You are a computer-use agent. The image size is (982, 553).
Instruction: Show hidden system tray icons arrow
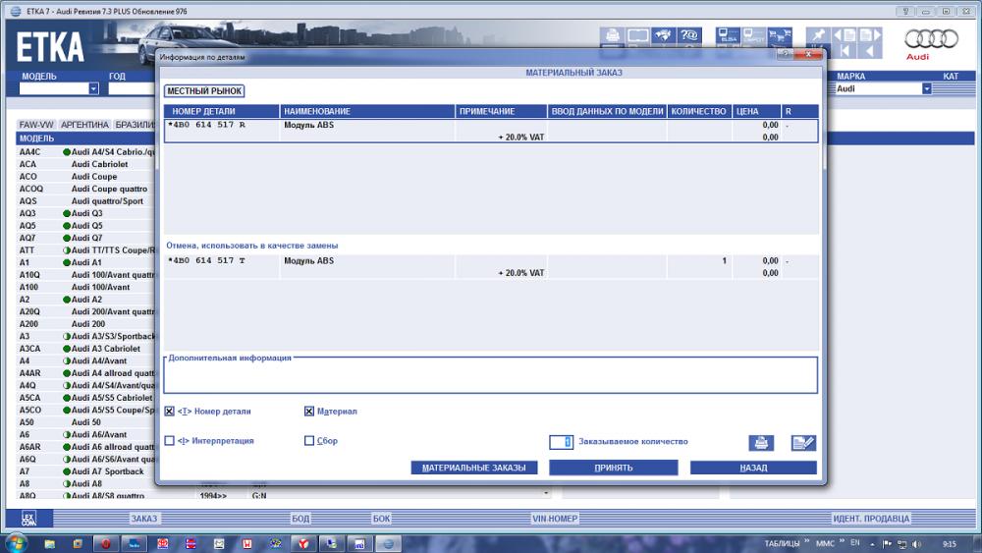point(872,544)
